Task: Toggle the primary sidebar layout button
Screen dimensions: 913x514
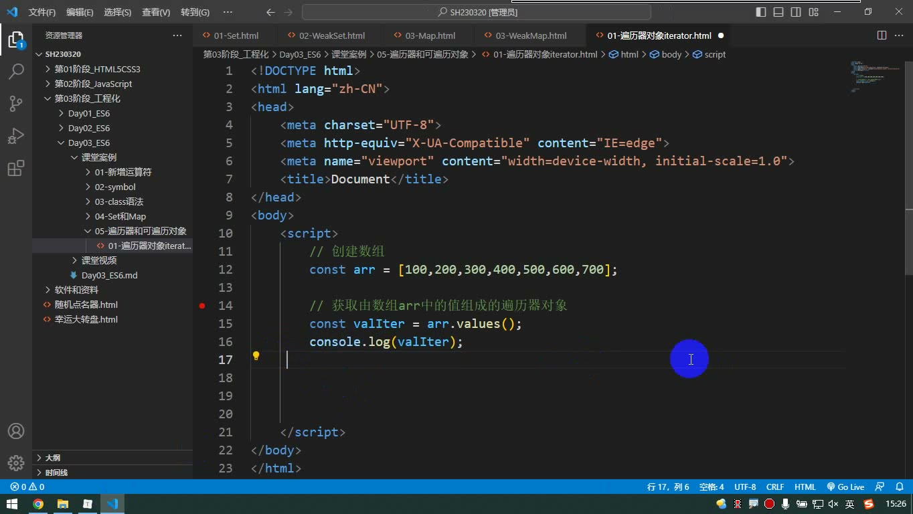Action: (761, 12)
